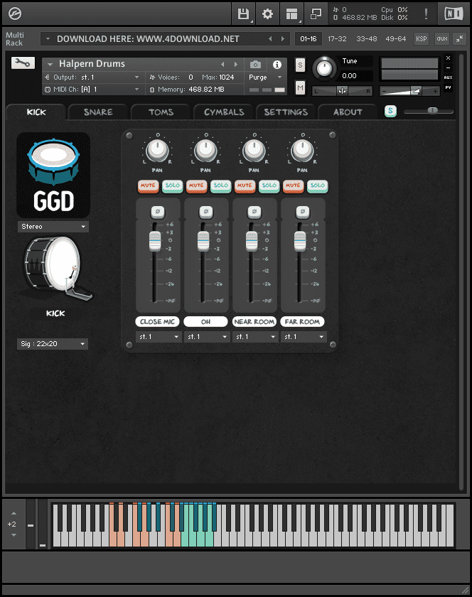Screen dimensions: 472x597
Task: Click the kick drum illustration
Action: [x=57, y=269]
